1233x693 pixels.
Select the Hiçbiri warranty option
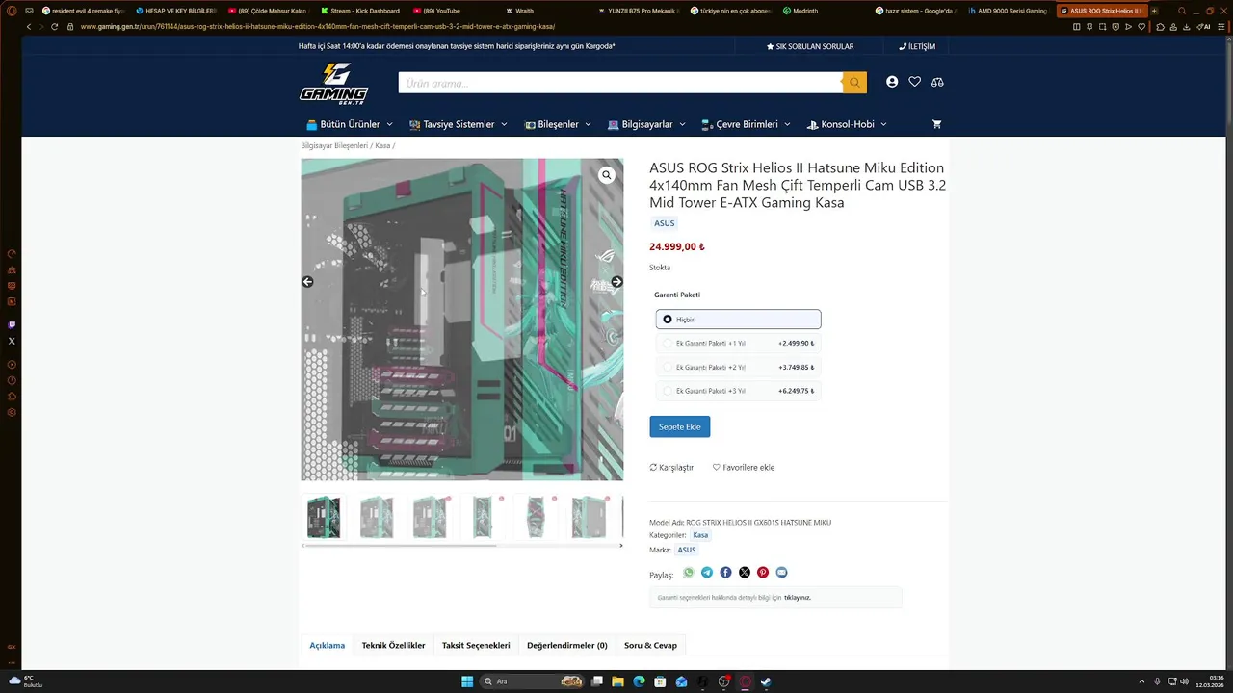pyautogui.click(x=738, y=320)
